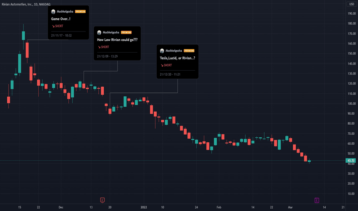Click the 190.00 price axis label
This screenshot has width=358, height=211.
351,13
